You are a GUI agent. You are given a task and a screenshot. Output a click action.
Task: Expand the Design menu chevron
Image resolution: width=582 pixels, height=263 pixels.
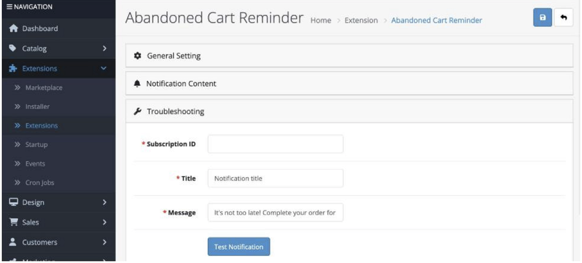[x=104, y=202]
